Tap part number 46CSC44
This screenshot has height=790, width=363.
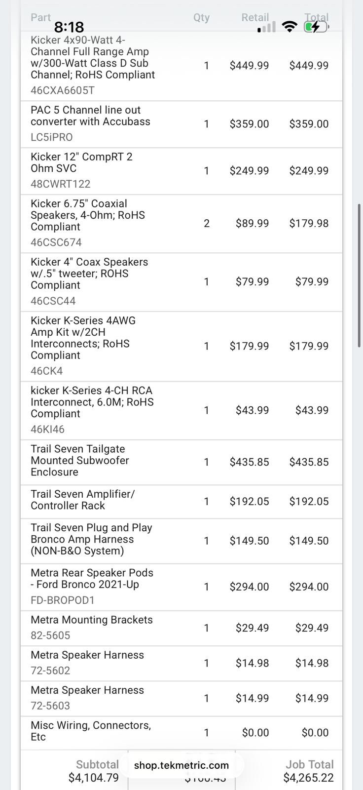(53, 301)
